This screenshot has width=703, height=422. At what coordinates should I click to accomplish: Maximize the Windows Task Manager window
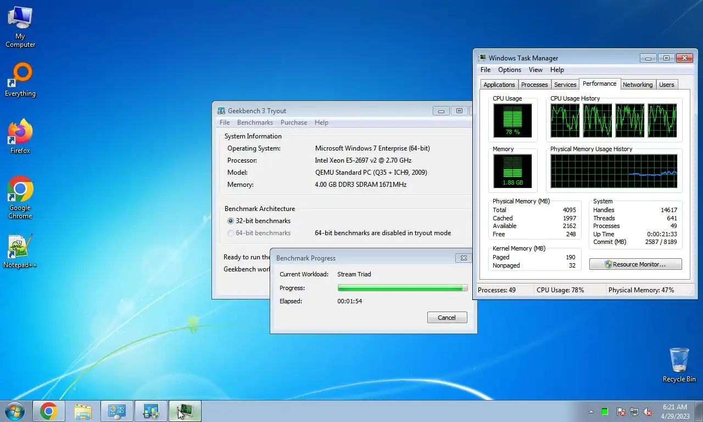tap(666, 58)
